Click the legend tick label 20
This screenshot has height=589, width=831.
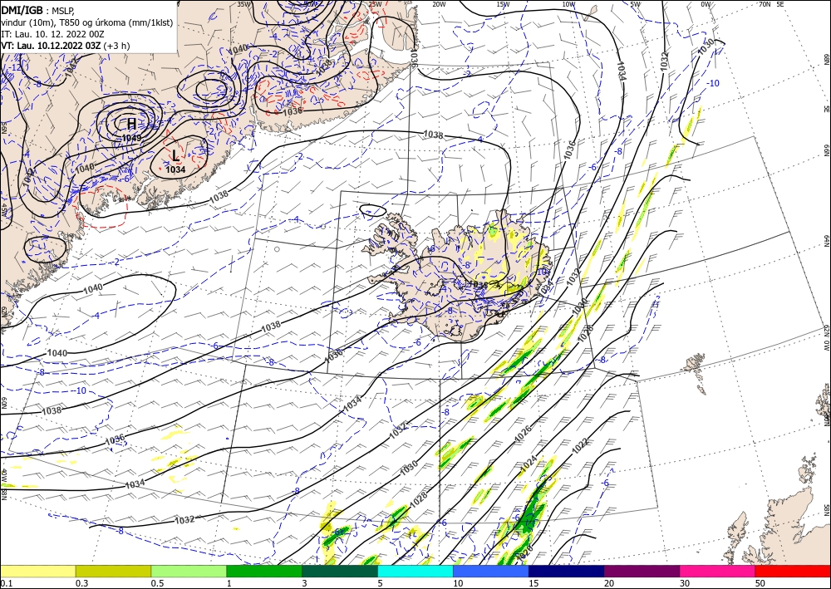coord(609,583)
